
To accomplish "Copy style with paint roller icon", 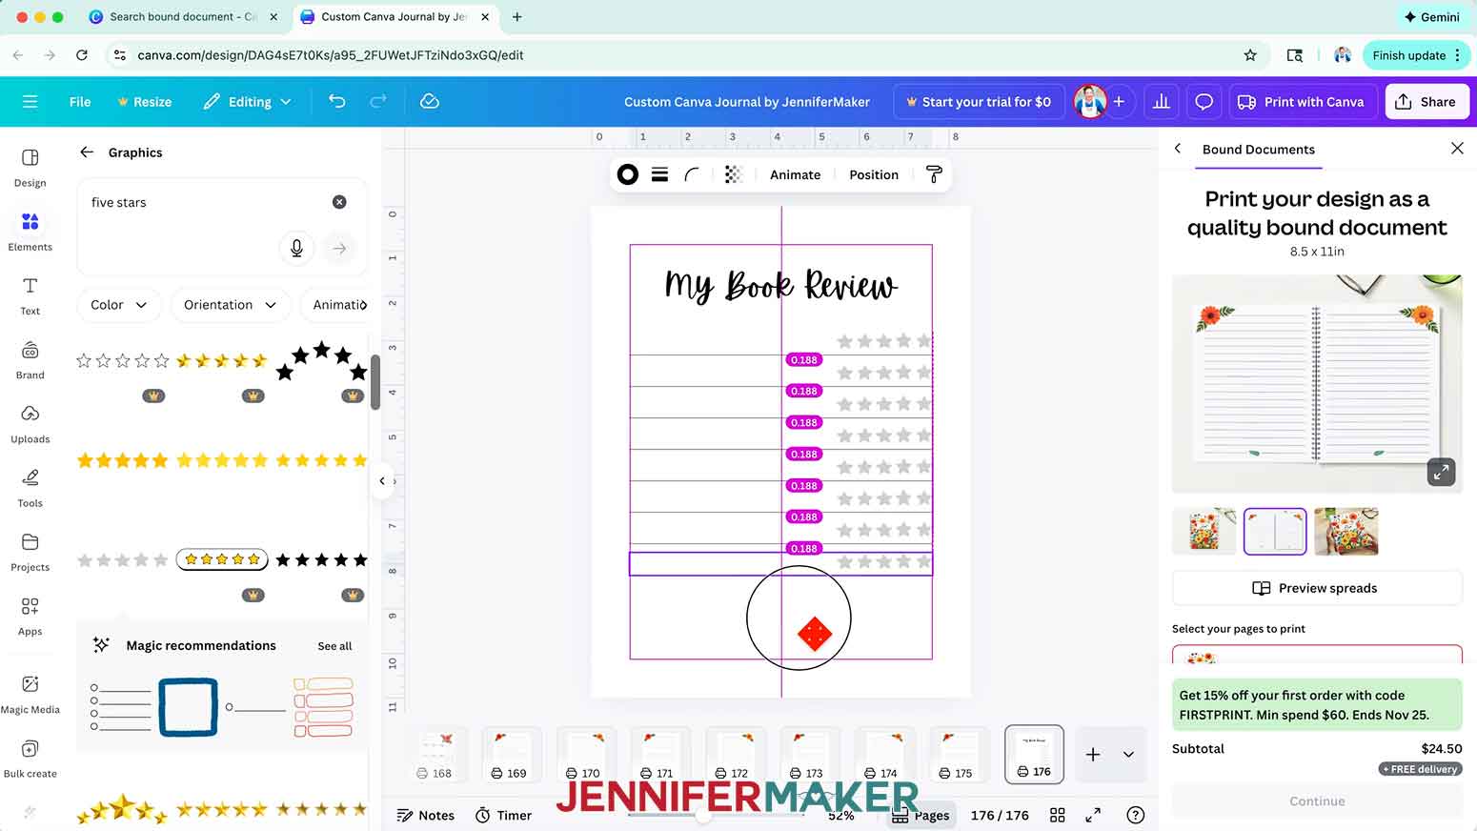I will pos(933,174).
